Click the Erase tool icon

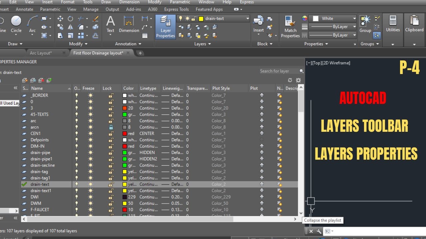click(95, 19)
